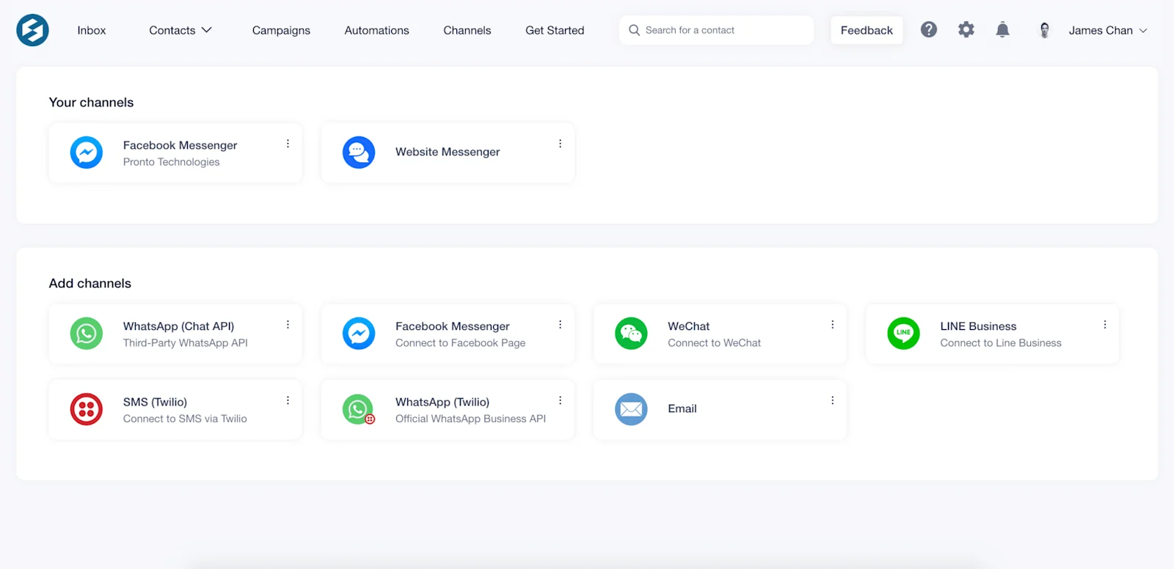Viewport: 1174px width, 569px height.
Task: Click the Email channel title
Action: [x=682, y=408]
